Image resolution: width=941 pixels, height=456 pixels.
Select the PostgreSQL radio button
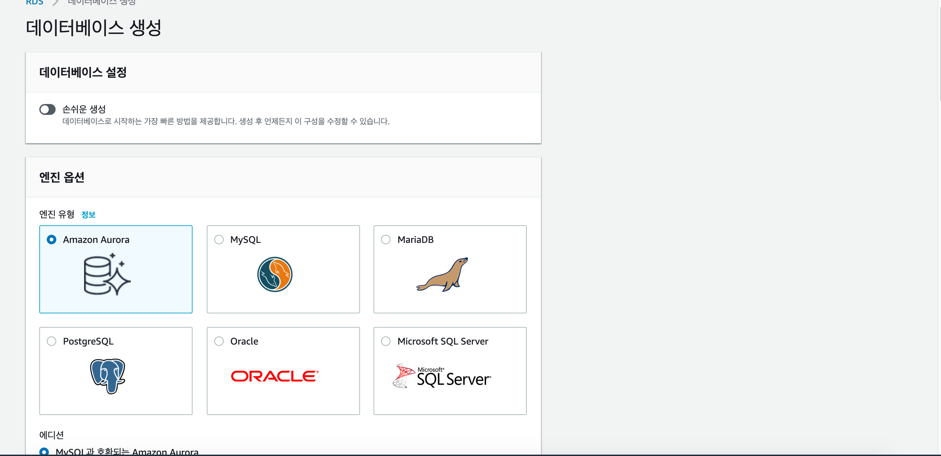52,341
